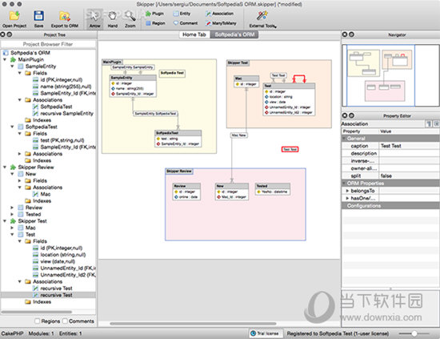Click the Navigator diagram thumbnail
This screenshot has height=339, width=440.
[x=390, y=75]
